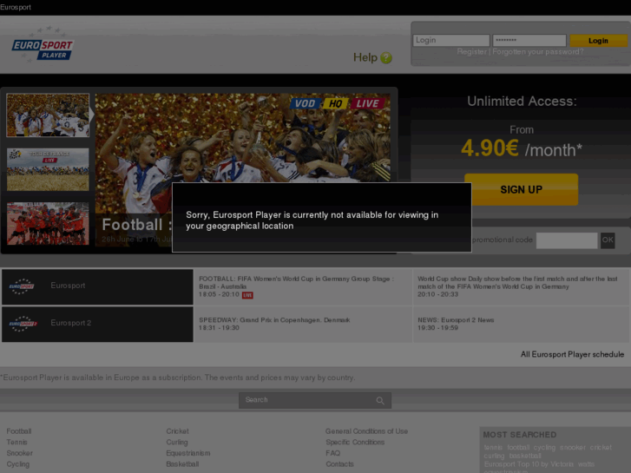
Task: Click the SIGN UP button
Action: (521, 189)
